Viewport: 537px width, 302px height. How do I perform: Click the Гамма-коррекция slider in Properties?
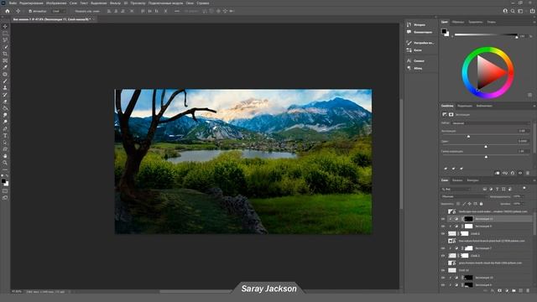(485, 157)
